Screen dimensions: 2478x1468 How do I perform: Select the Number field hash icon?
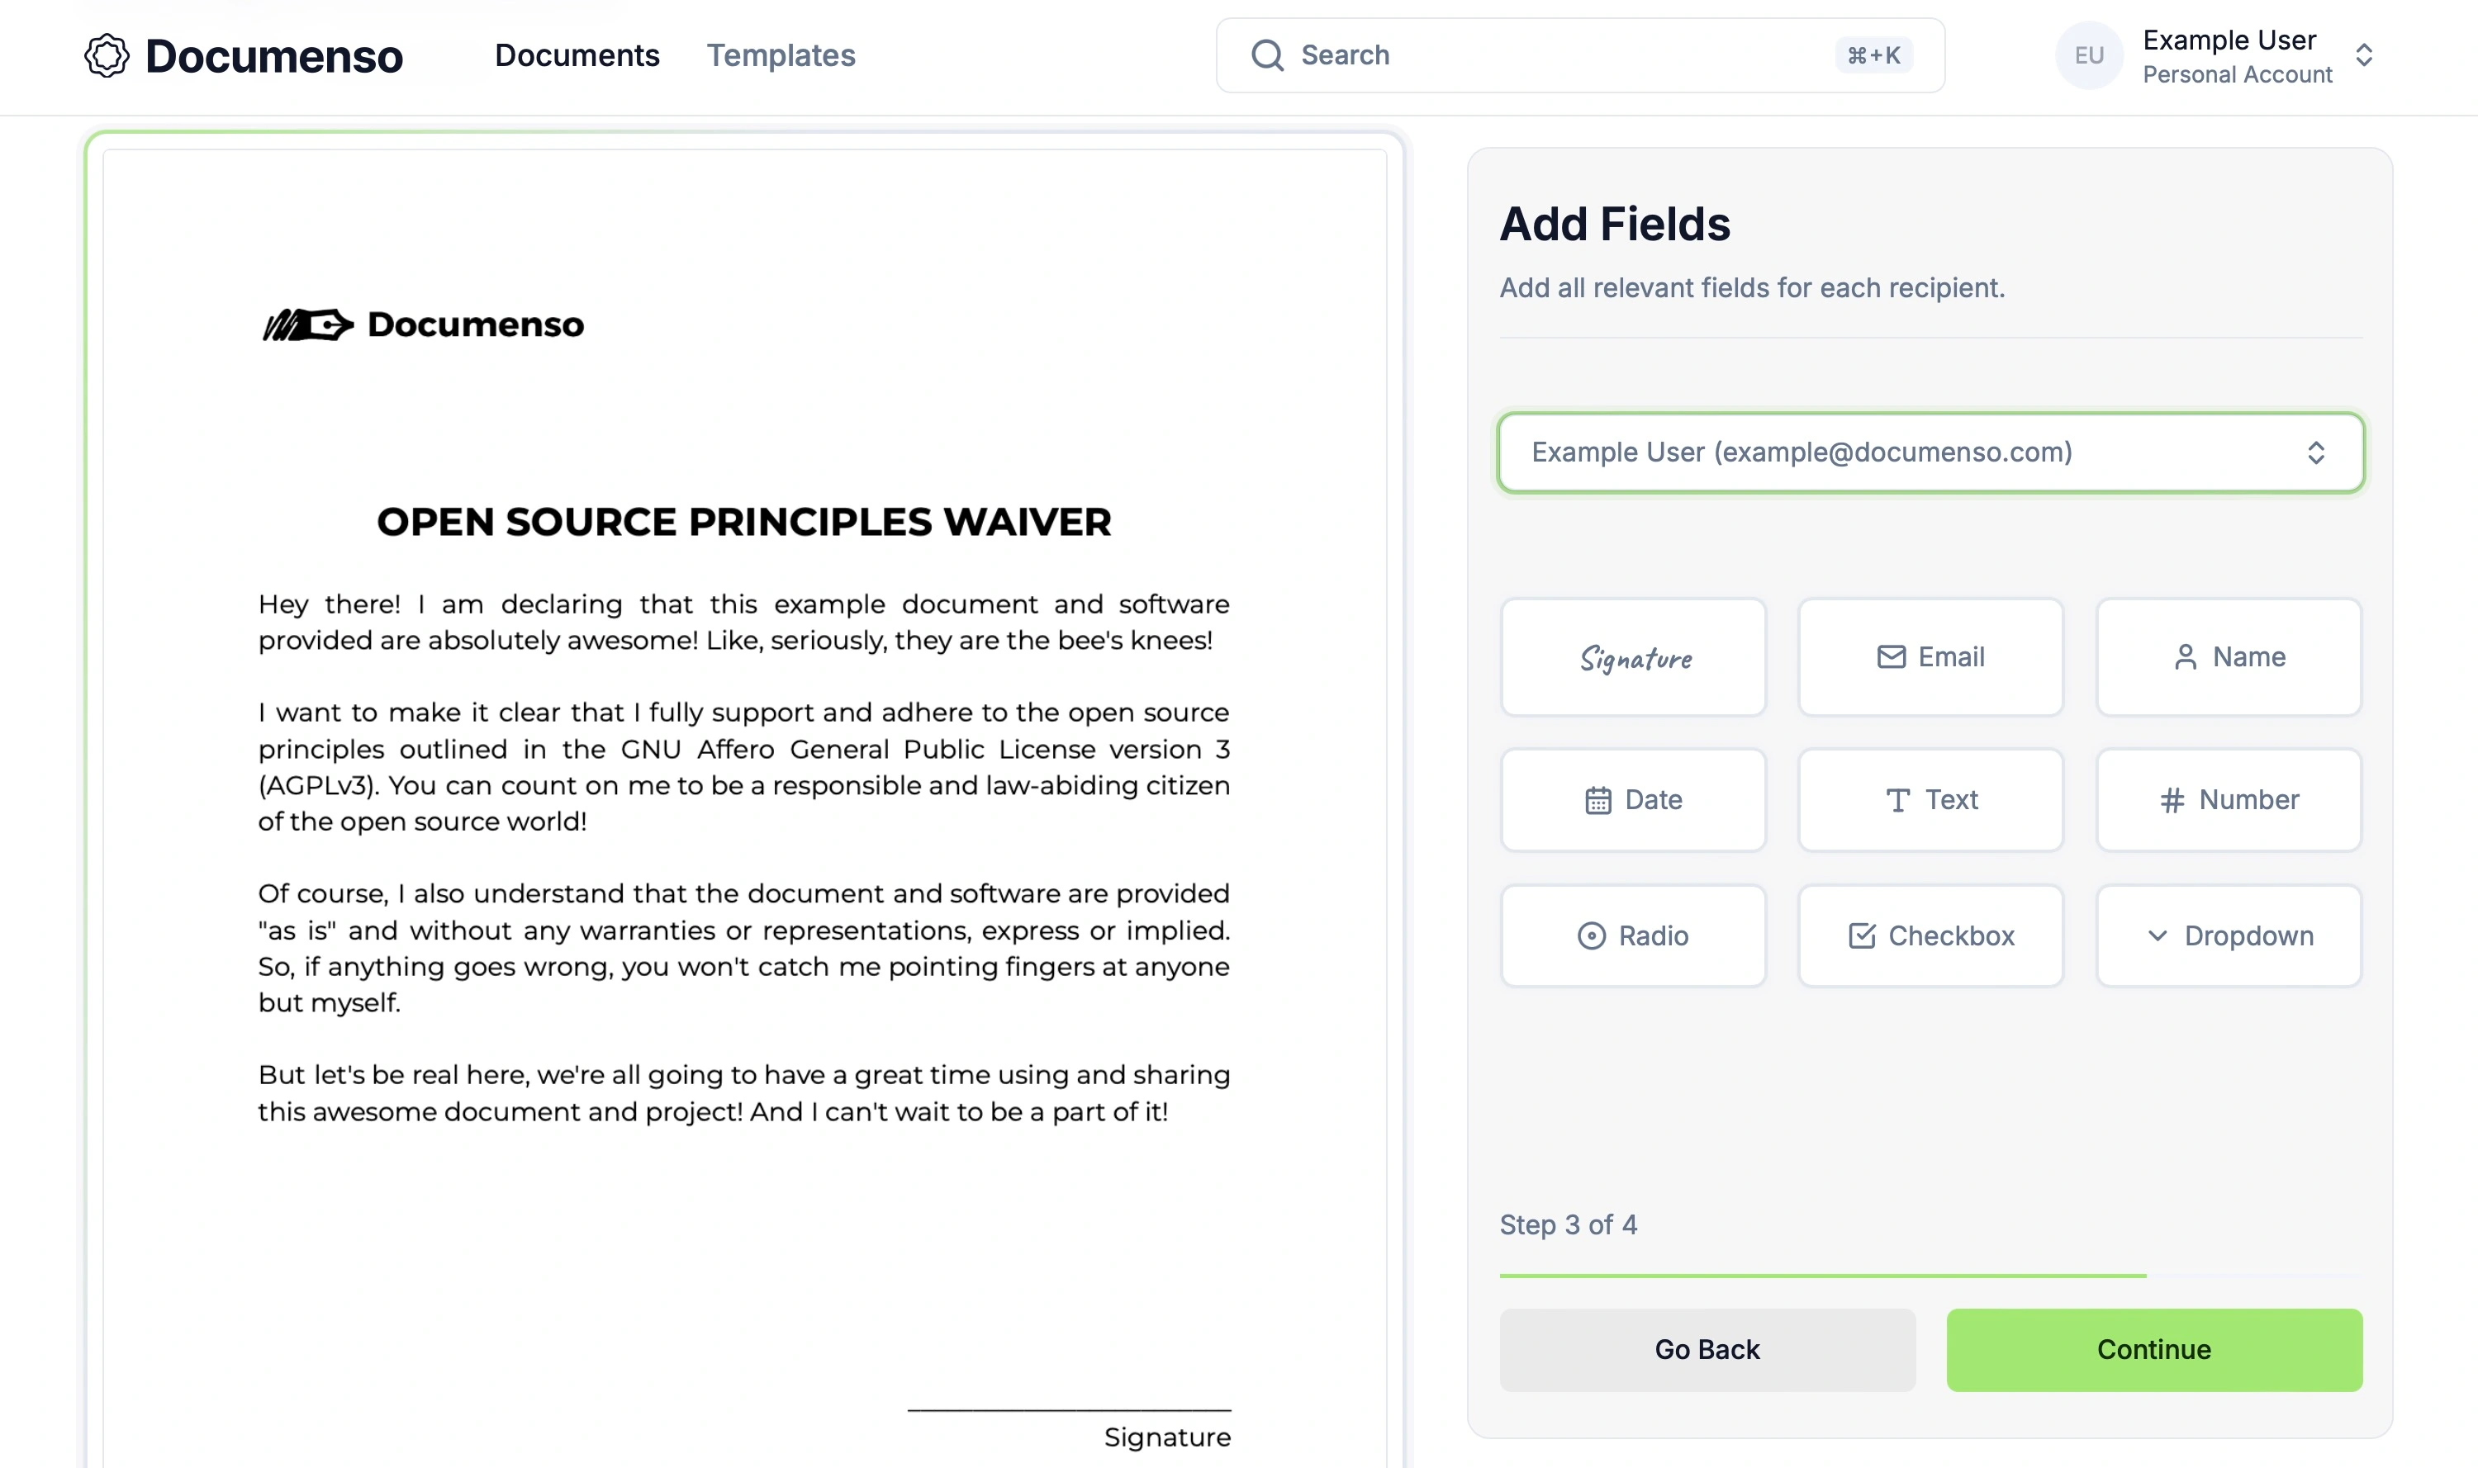(x=2172, y=800)
